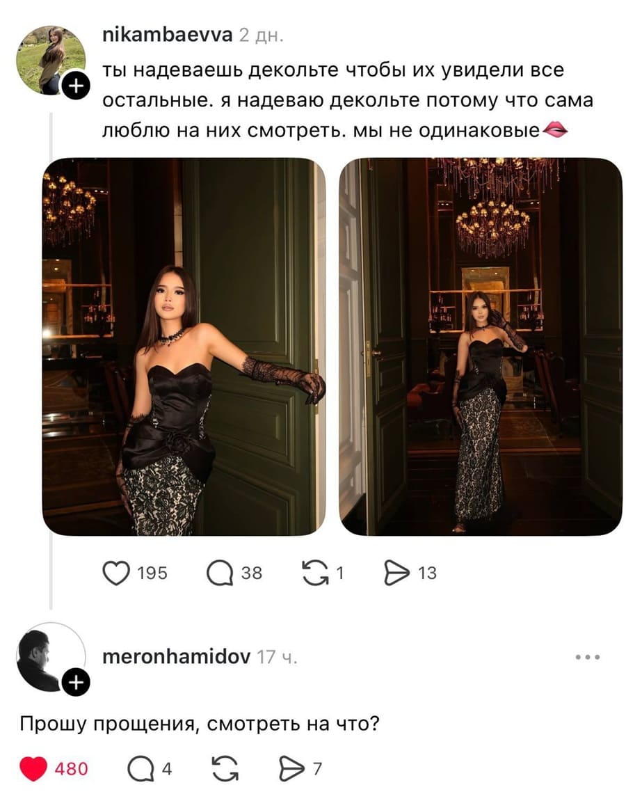View meronhamidov's profile picture
The height and width of the screenshot is (801, 626).
(51, 658)
